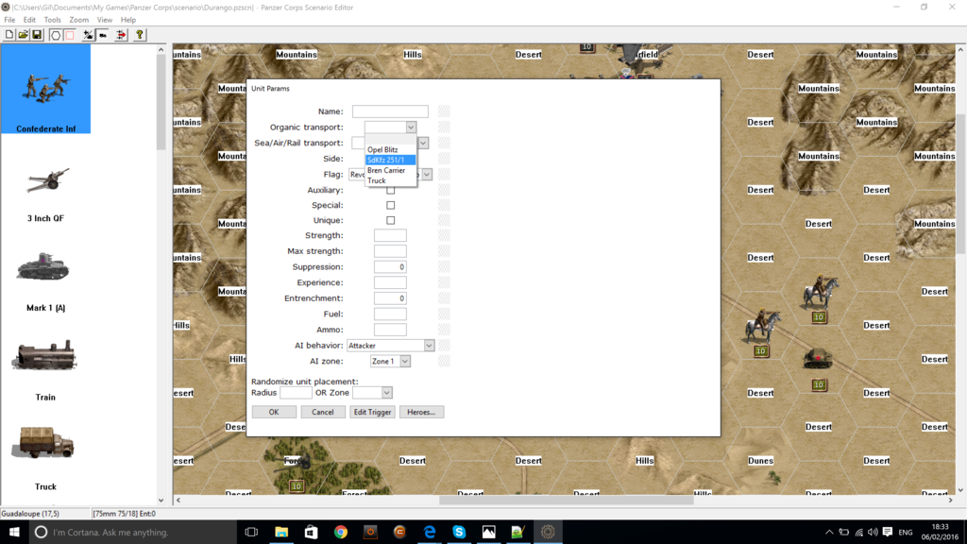Open the Edit menu
This screenshot has height=544, width=967.
coord(29,20)
